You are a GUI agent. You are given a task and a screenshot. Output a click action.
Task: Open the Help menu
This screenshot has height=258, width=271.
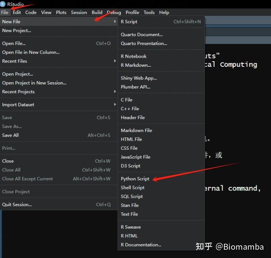click(x=164, y=12)
